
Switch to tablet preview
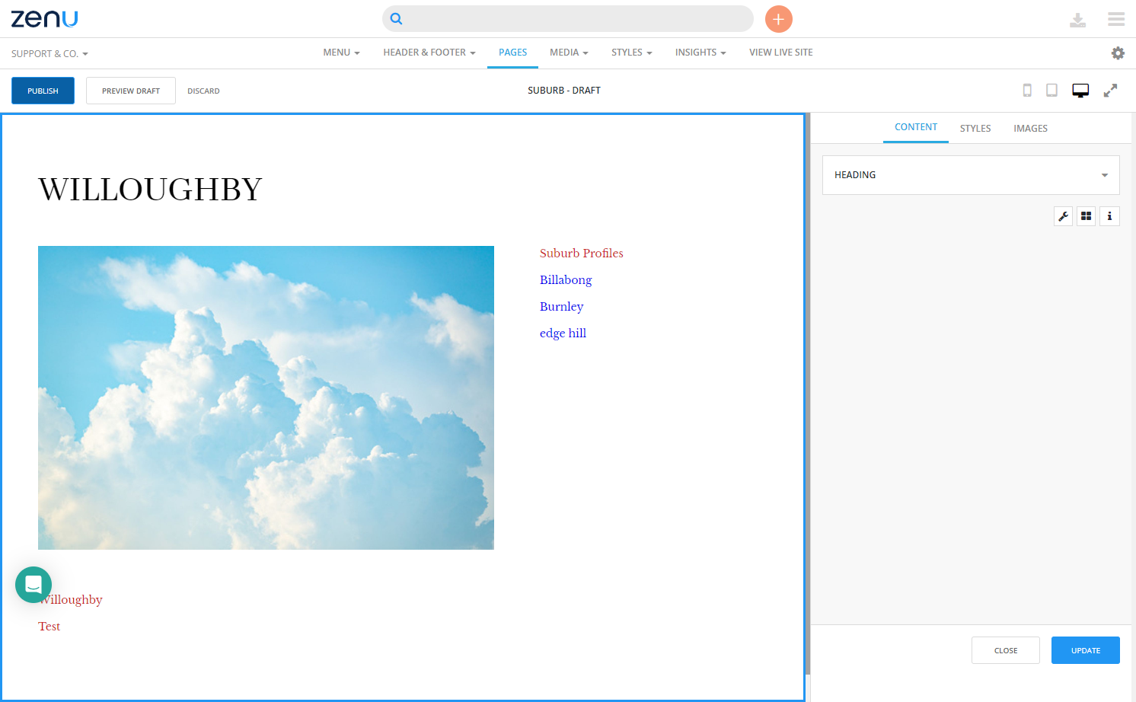click(1051, 91)
